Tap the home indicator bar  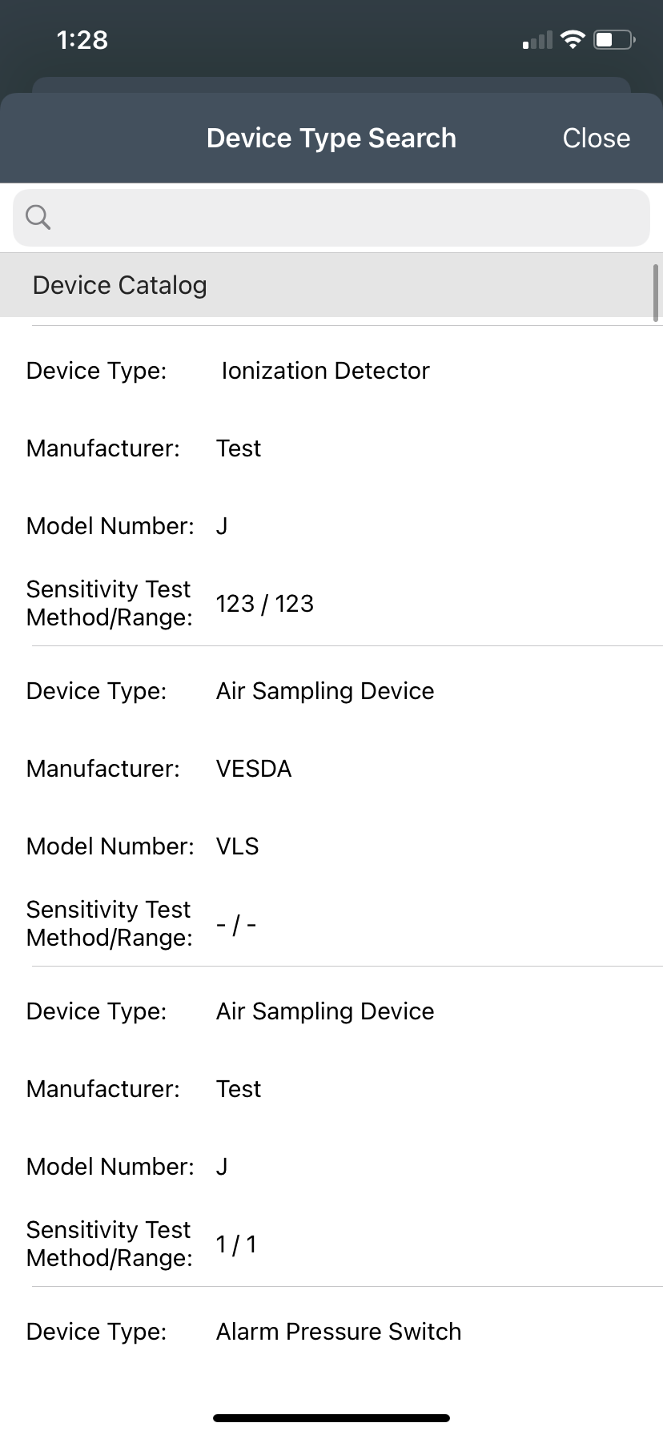click(331, 1418)
